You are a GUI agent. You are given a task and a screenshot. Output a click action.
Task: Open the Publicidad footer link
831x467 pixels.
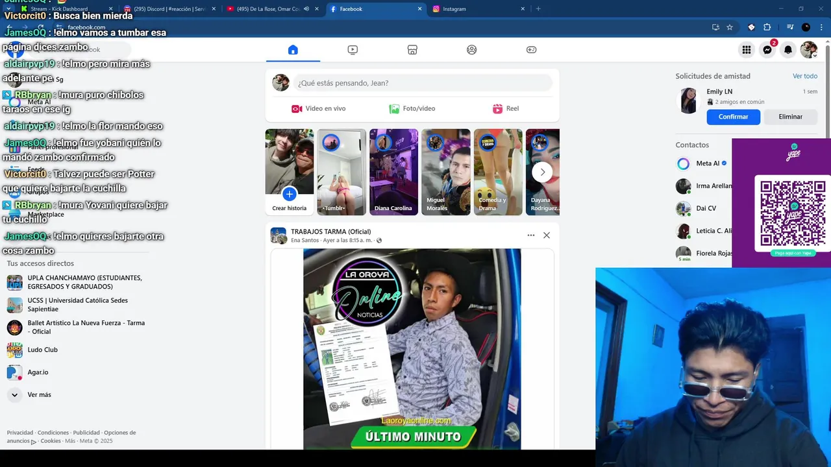tap(86, 433)
